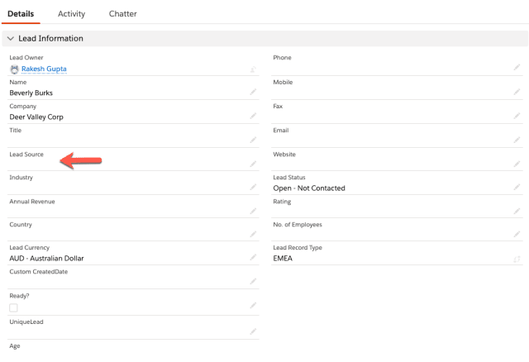Switch to the Activity tab
Screen dimensions: 529x362
click(71, 14)
